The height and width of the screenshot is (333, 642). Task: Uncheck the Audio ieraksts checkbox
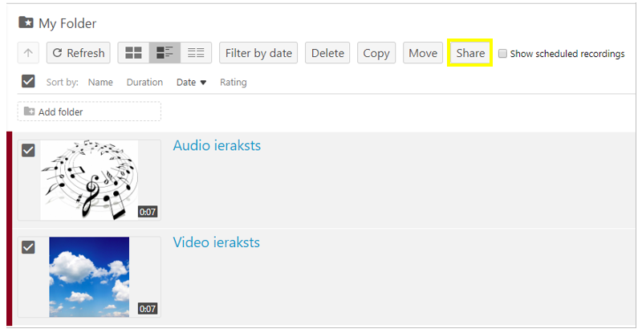pos(28,150)
